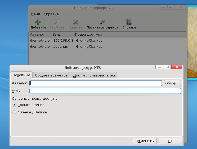The height and width of the screenshot is (149, 197).
Task: Click the Настройка сервера NFS title bar
Action: (94, 8)
